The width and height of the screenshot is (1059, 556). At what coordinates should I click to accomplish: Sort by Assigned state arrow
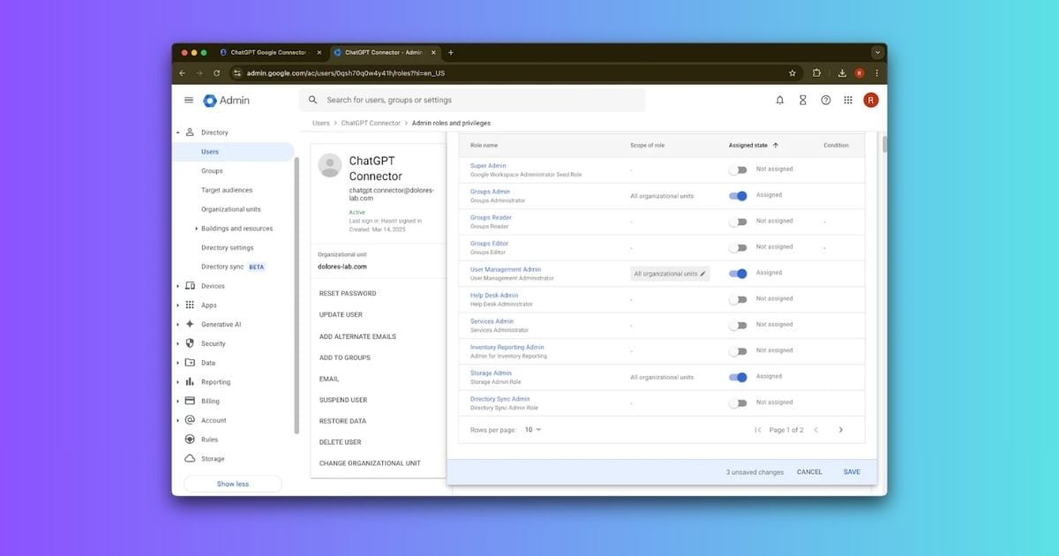click(776, 145)
